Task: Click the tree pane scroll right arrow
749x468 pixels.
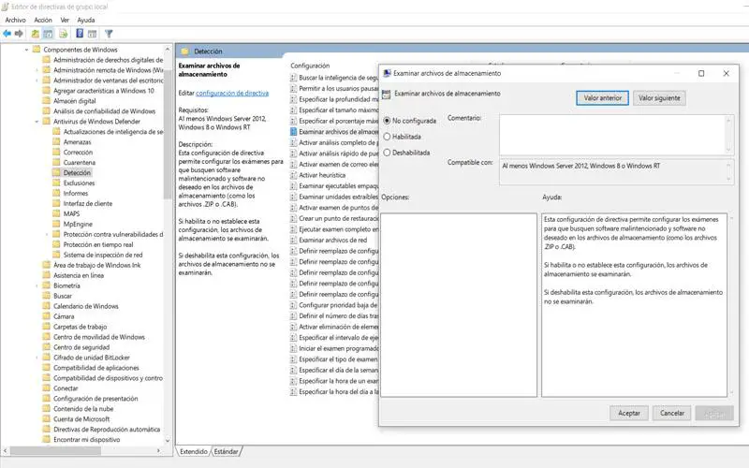Action: click(x=158, y=450)
